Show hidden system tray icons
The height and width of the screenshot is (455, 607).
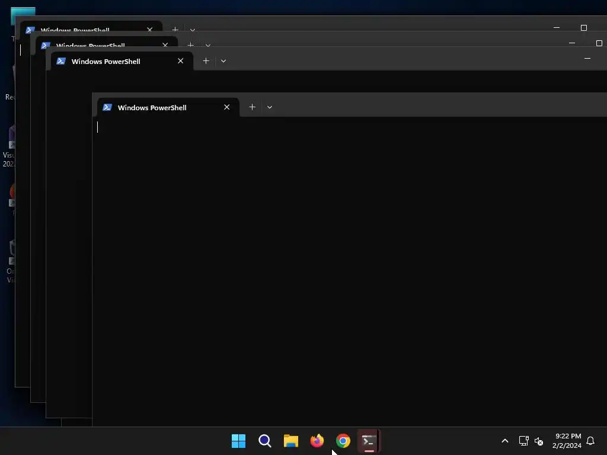click(x=505, y=441)
